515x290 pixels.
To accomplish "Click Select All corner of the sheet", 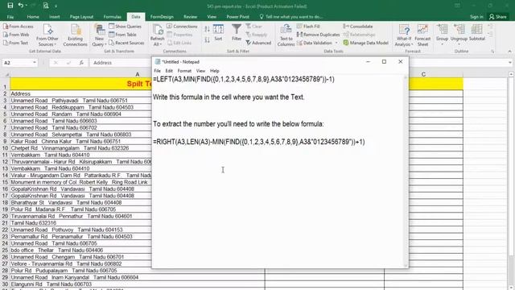I will 5,74.
